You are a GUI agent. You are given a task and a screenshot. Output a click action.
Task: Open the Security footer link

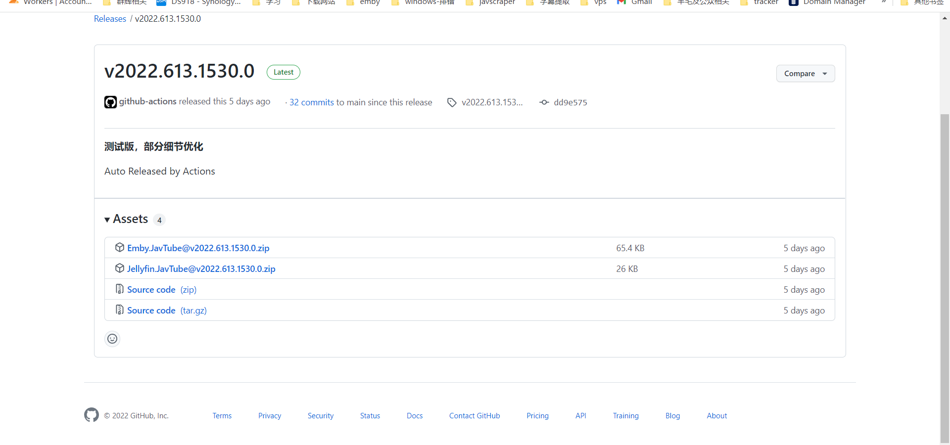coord(321,416)
